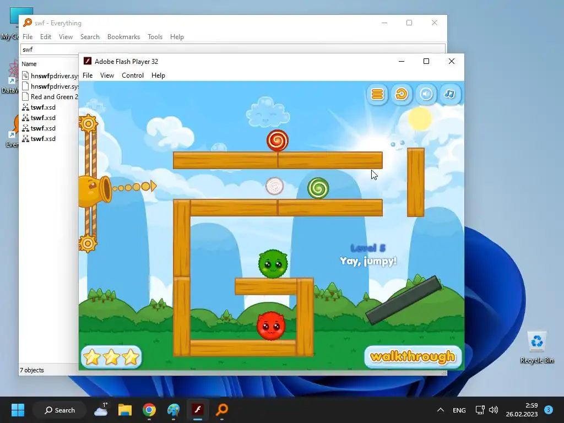Click the red swirl candy
The image size is (564, 423).
pos(278,140)
